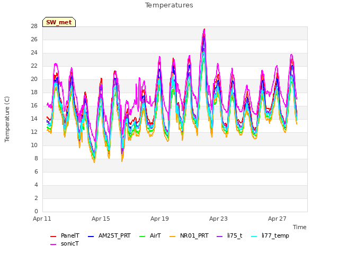The width and height of the screenshot is (339, 254).
Task: Click the green AirT legend swatch
Action: [x=142, y=237]
